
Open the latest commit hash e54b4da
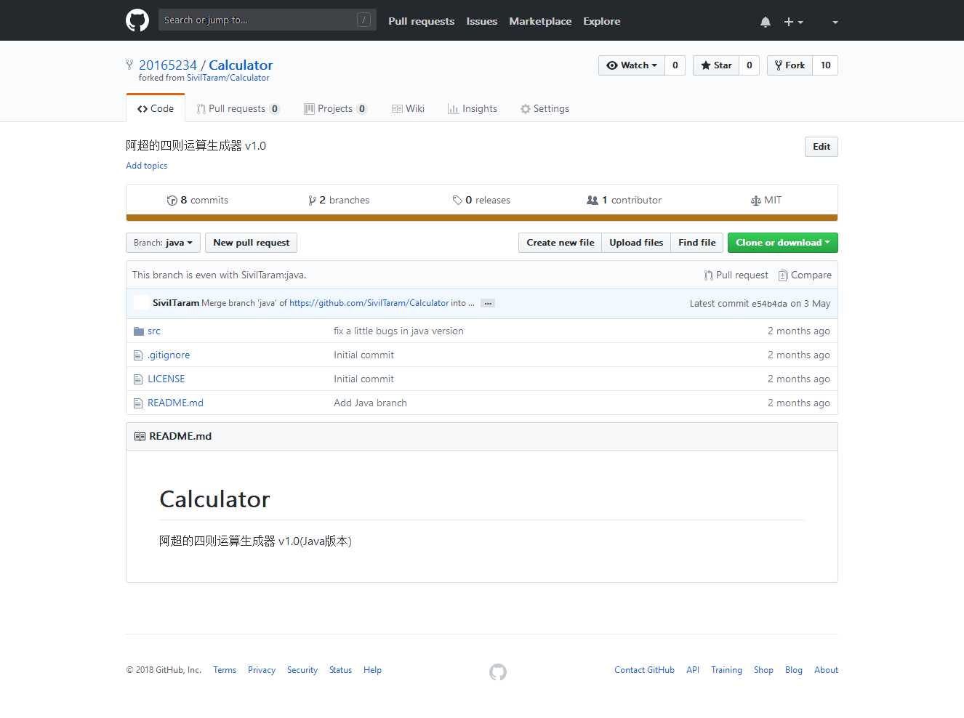point(769,304)
